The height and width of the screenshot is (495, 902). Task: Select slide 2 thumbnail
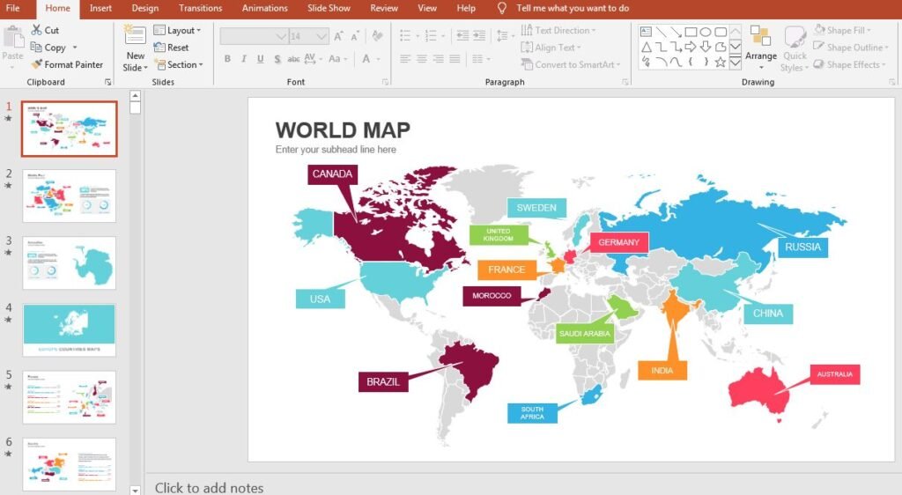click(69, 196)
